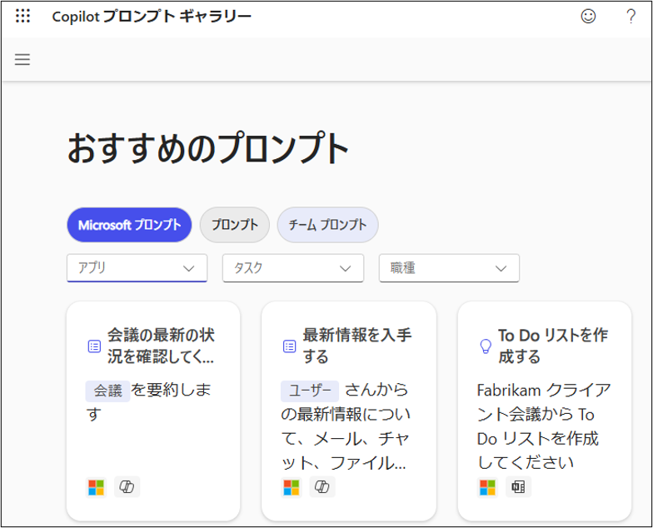
Task: Open the 最新情報を入手する card title
Action: pos(356,346)
